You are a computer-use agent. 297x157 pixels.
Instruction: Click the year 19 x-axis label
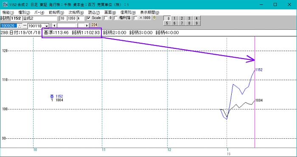pyautogui.click(x=229, y=154)
